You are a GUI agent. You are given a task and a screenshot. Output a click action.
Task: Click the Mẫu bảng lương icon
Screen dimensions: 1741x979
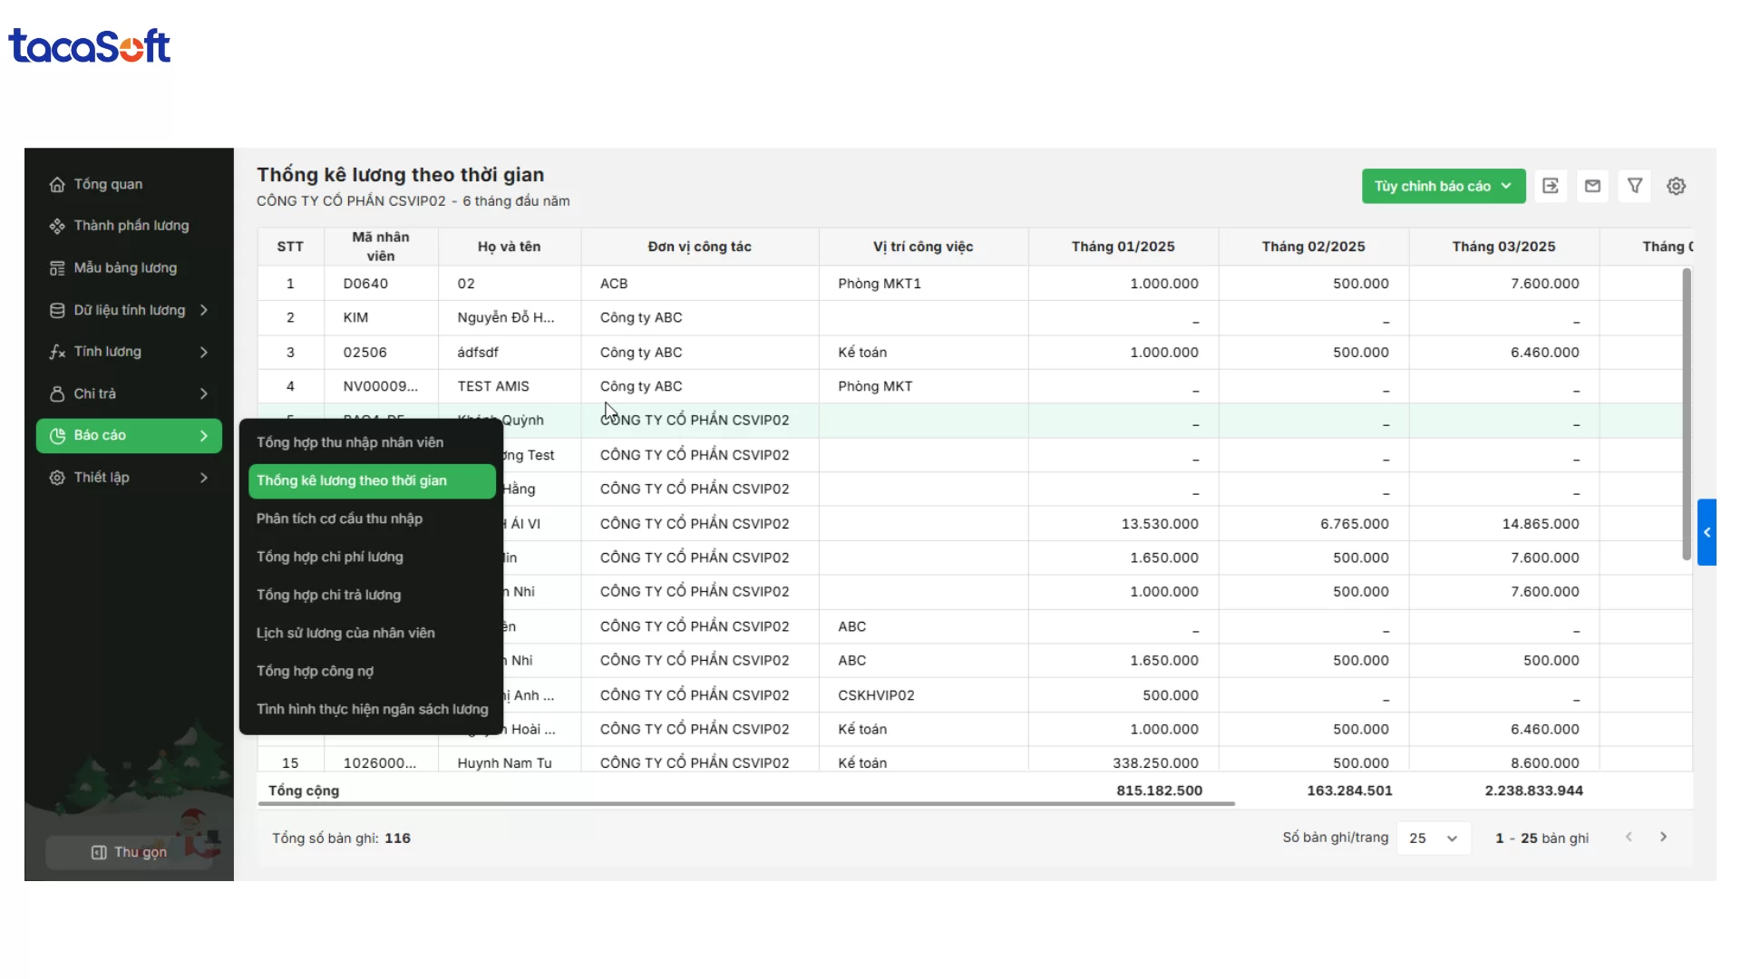[x=57, y=268]
